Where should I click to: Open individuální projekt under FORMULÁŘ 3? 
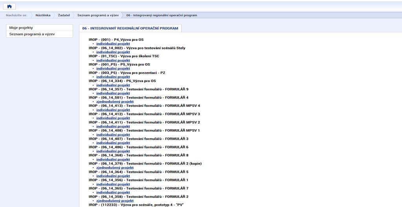pyautogui.click(x=113, y=143)
